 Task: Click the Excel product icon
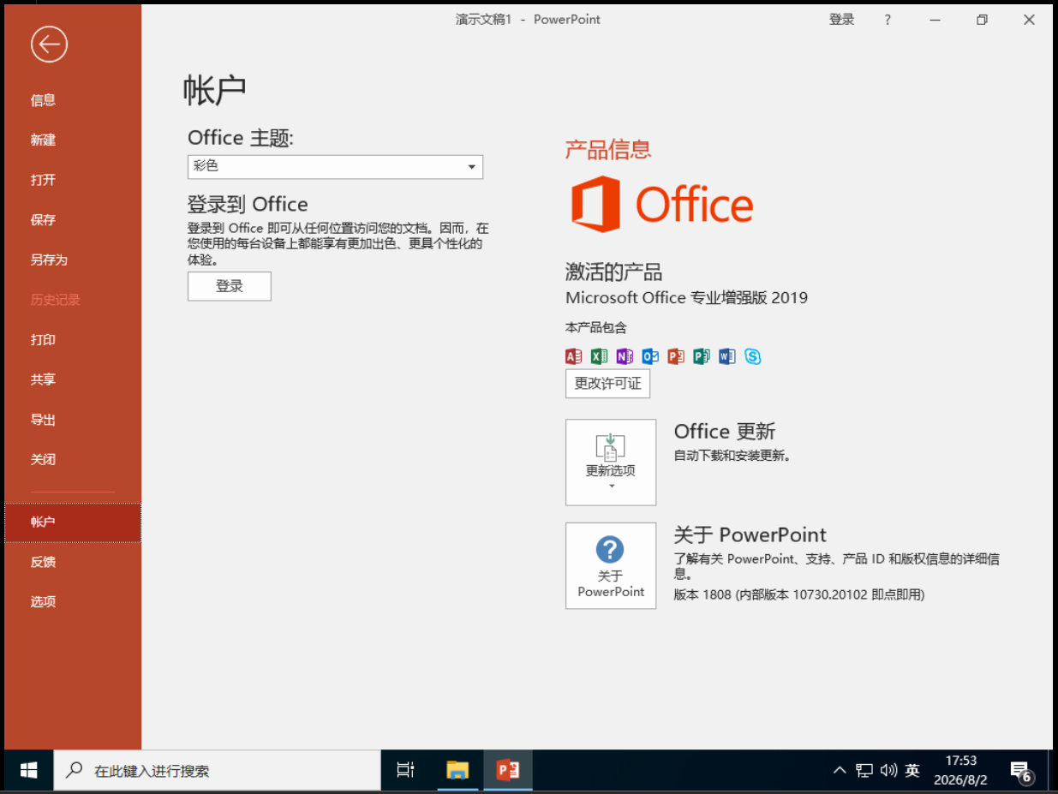(x=600, y=356)
